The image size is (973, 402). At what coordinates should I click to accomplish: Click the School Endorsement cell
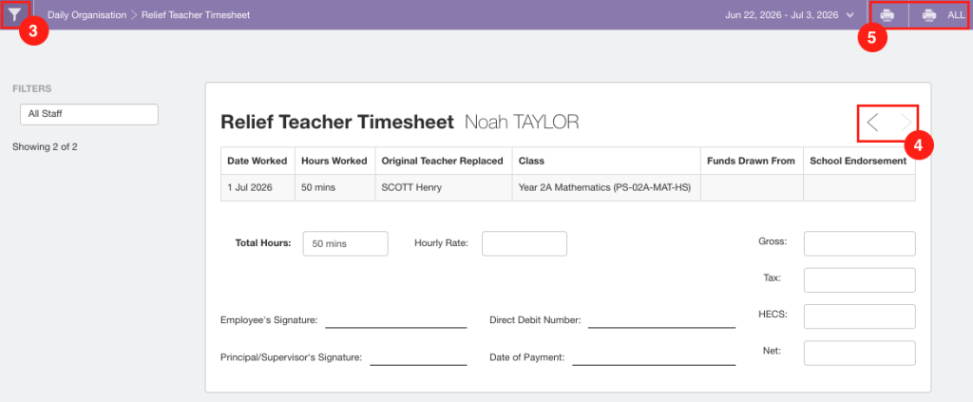(859, 187)
